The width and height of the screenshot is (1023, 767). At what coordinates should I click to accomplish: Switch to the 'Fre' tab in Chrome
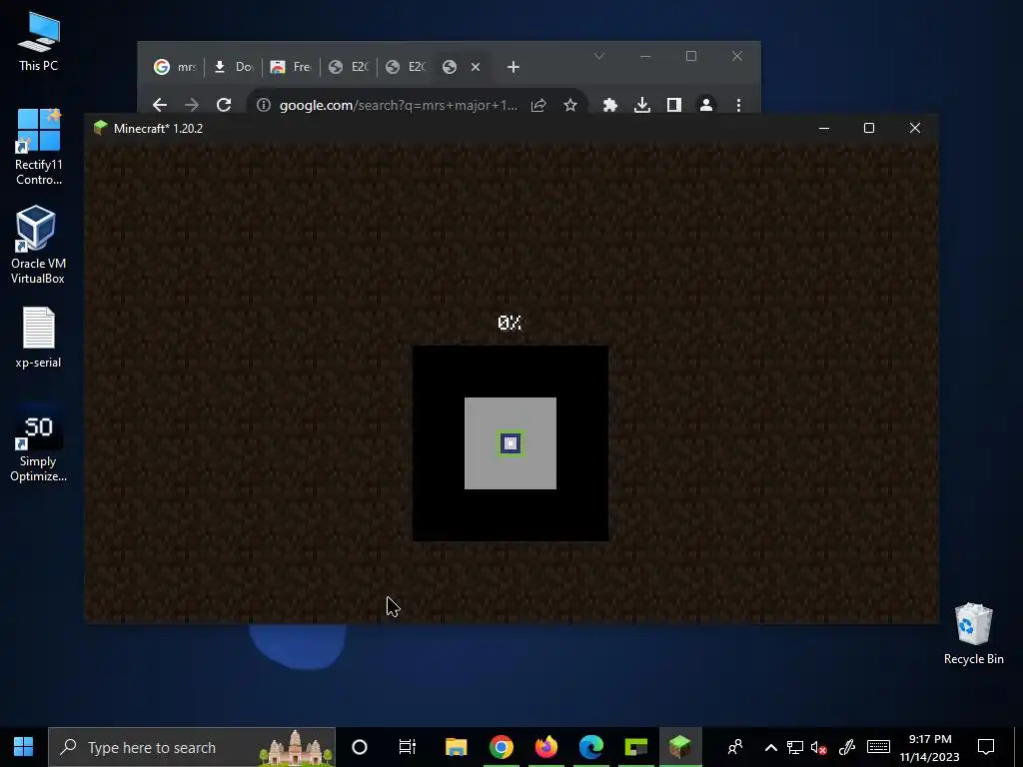pyautogui.click(x=291, y=67)
